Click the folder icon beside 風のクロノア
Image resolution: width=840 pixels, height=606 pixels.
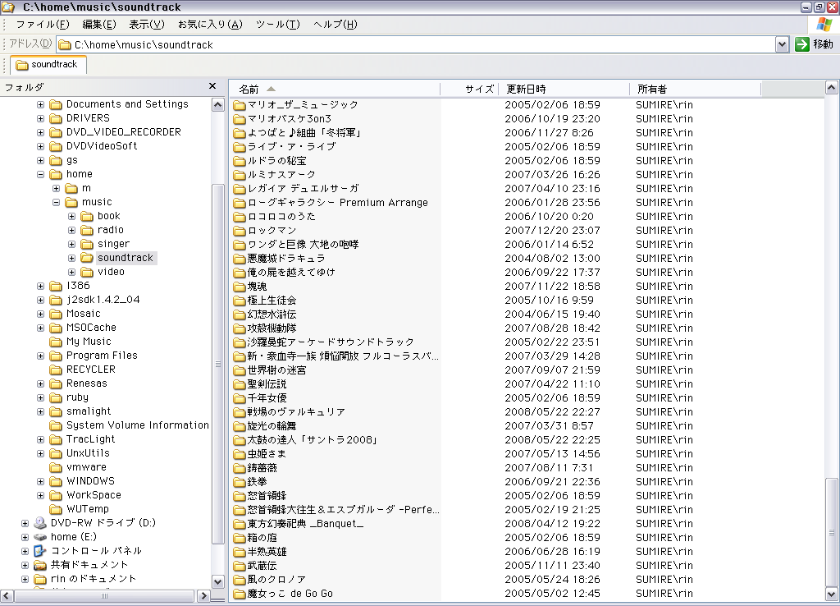click(x=240, y=579)
